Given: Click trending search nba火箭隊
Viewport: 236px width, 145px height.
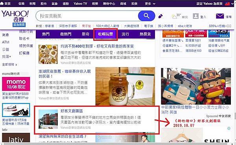Looking at the screenshot, I should pos(185,26).
